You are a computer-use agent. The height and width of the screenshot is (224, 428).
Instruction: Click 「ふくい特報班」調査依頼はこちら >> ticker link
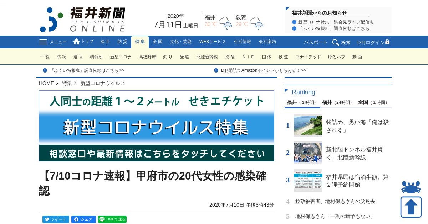(x=87, y=70)
